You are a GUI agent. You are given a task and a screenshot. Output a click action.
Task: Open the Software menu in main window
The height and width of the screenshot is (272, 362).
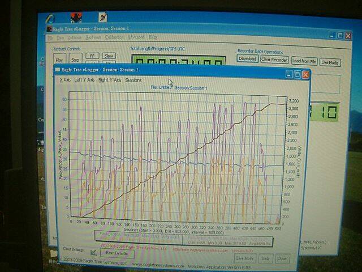coord(74,37)
